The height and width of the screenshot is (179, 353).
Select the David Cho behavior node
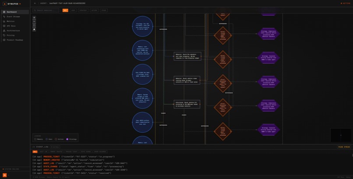pos(187,56)
